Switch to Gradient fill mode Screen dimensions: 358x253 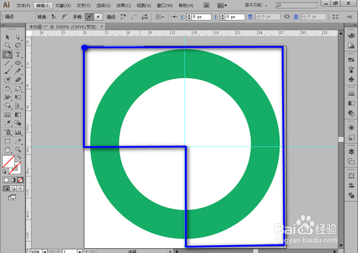pos(13,180)
